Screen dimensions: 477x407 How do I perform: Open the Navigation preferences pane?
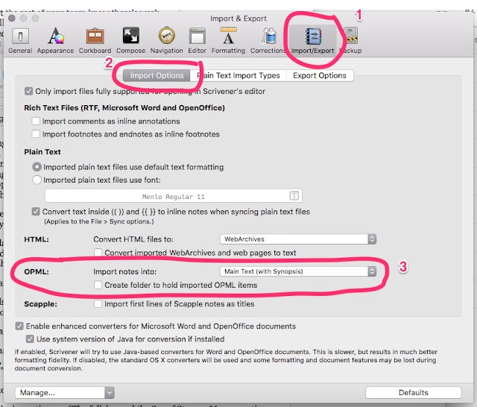167,41
